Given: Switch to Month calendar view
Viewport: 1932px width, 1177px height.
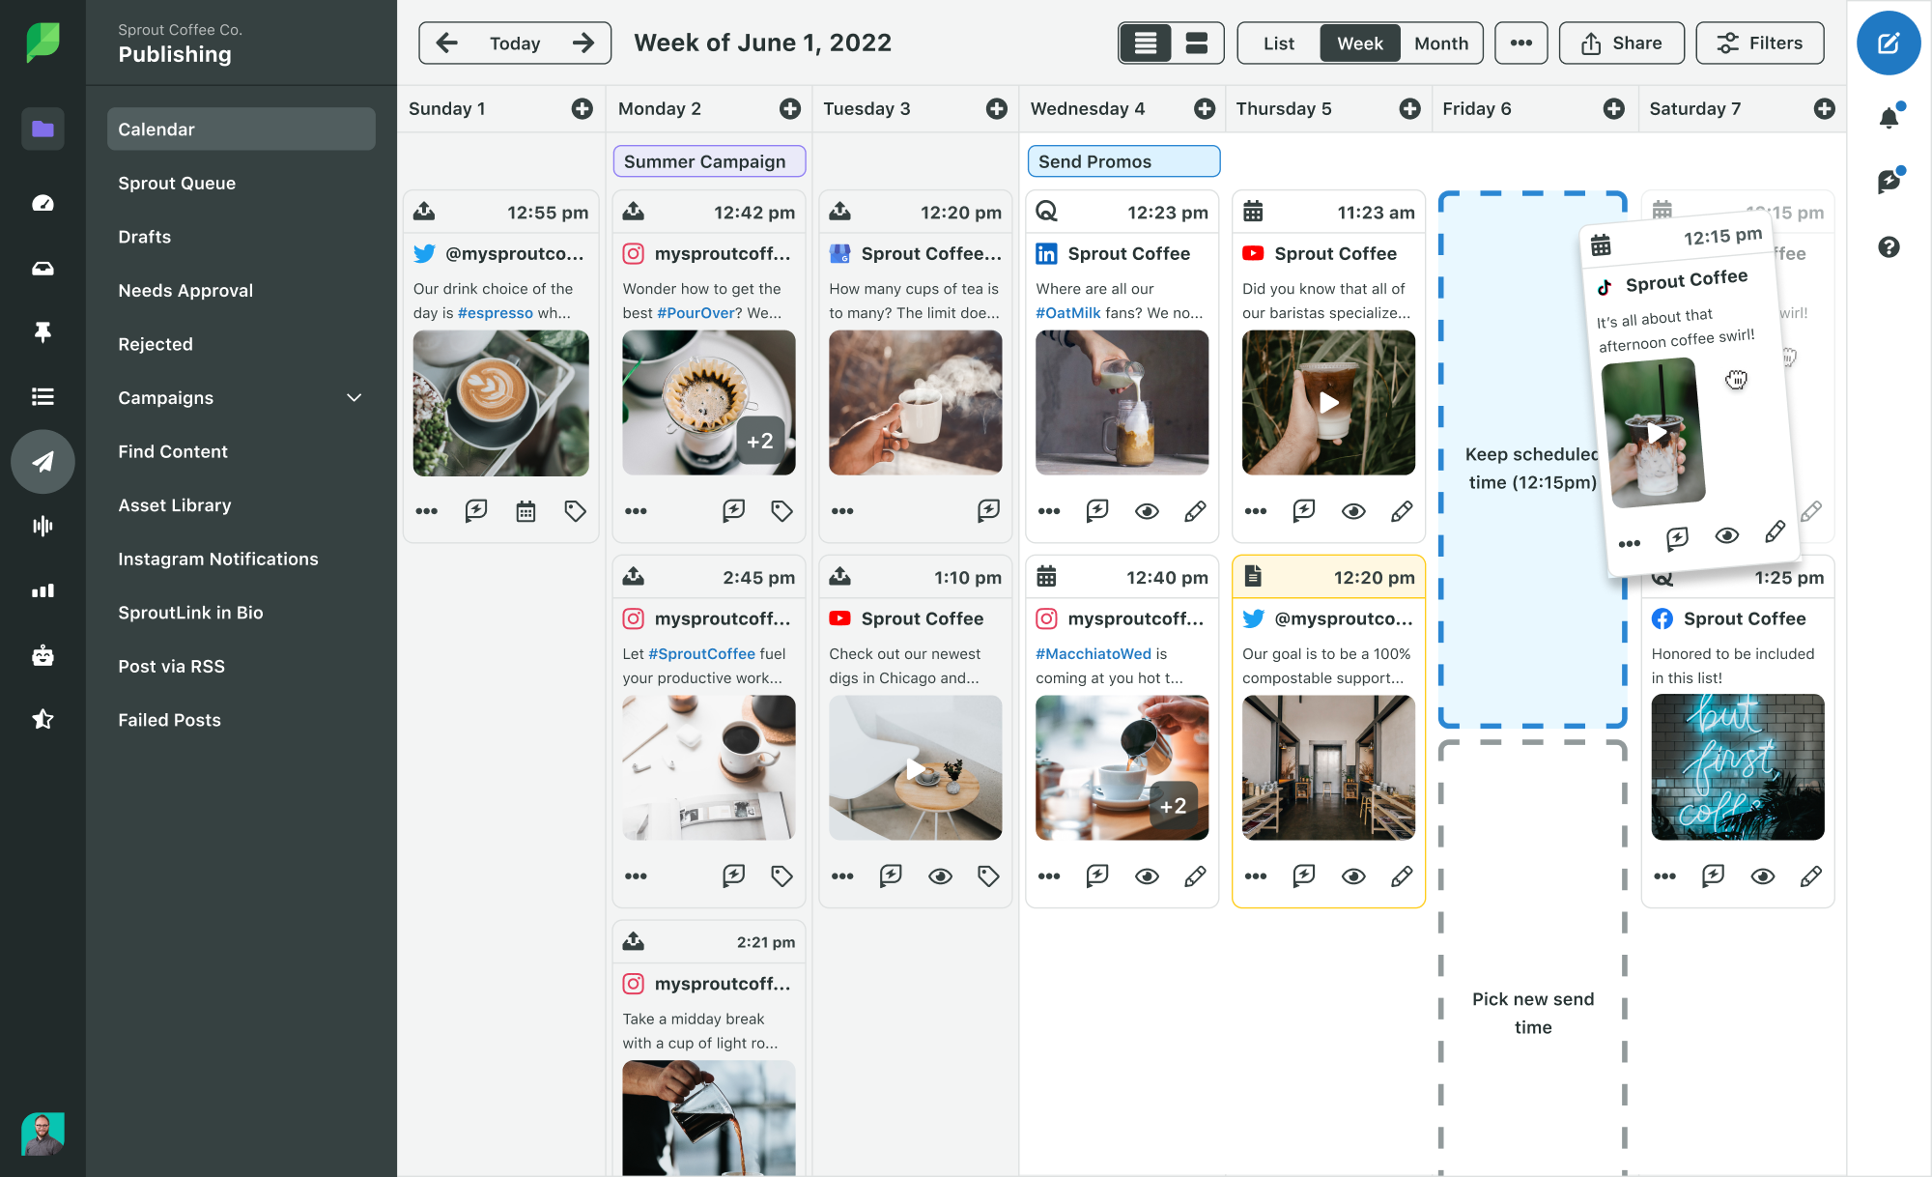Looking at the screenshot, I should [x=1439, y=42].
